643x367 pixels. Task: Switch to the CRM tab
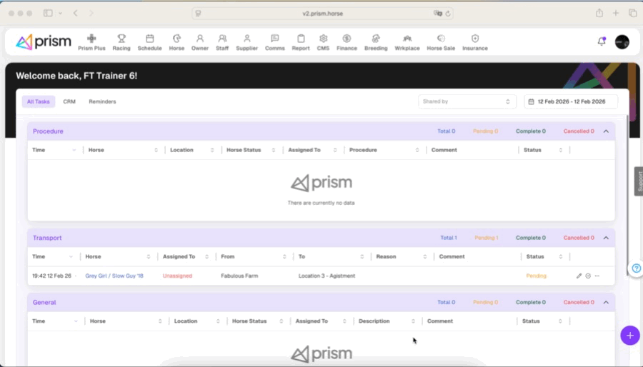tap(69, 101)
